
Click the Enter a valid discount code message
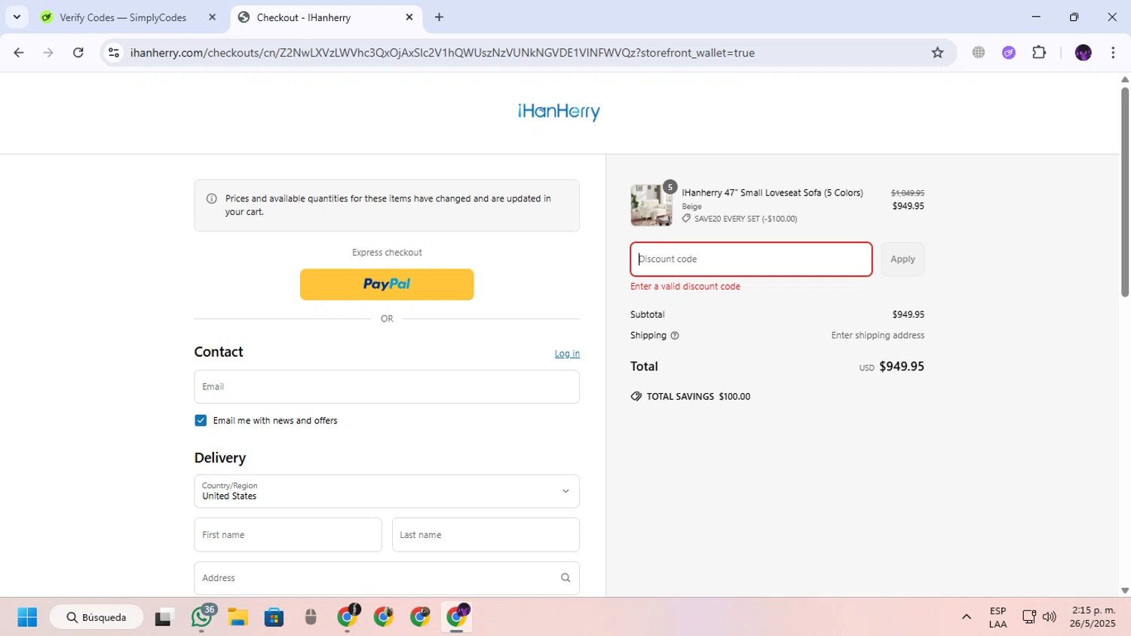(685, 287)
